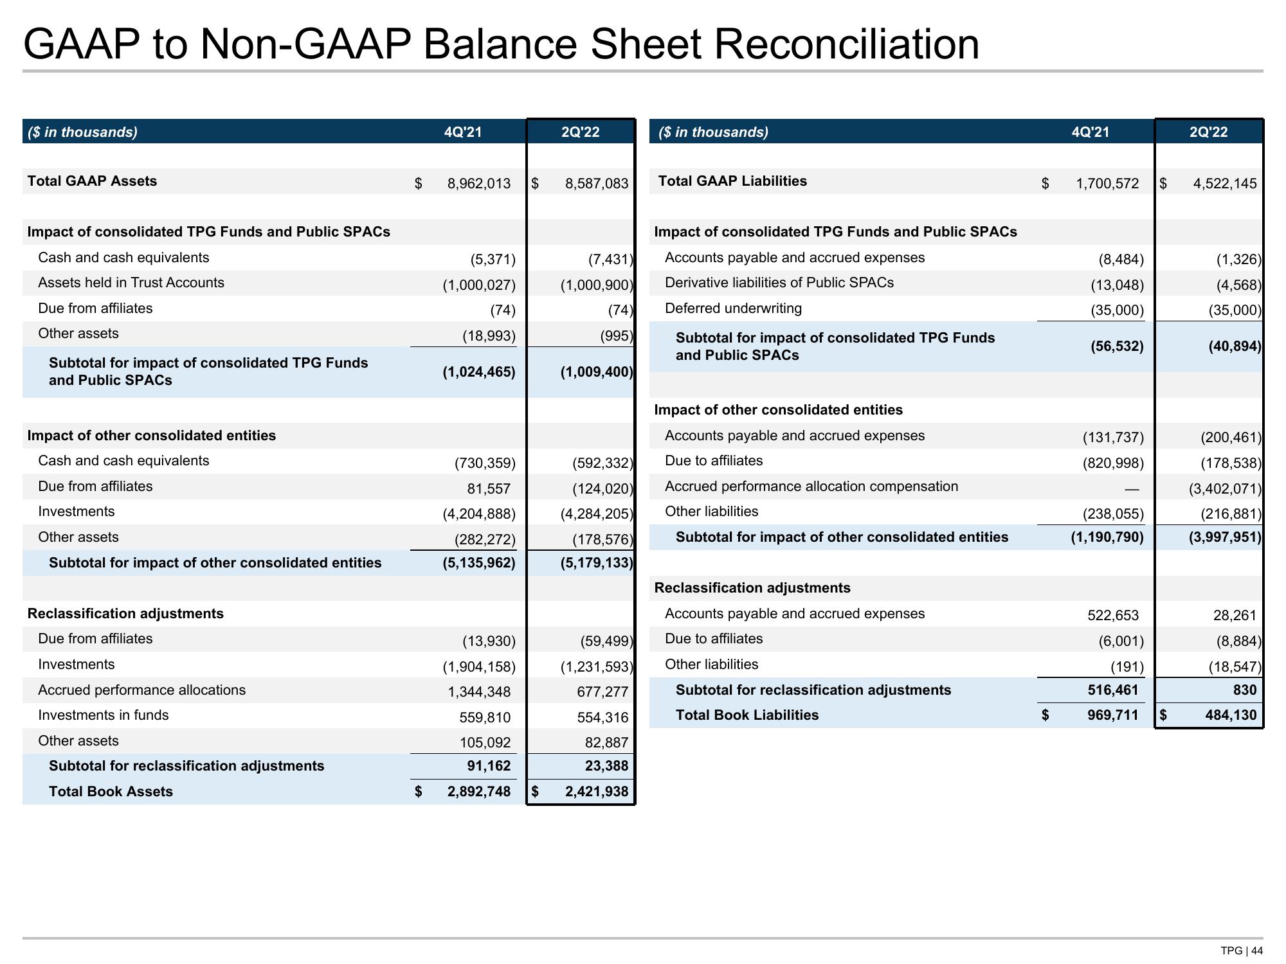Select the Total Book Liabilities label

(x=747, y=715)
